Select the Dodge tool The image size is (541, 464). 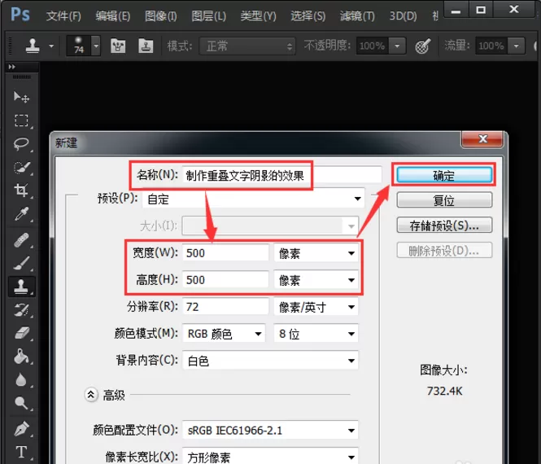point(21,403)
